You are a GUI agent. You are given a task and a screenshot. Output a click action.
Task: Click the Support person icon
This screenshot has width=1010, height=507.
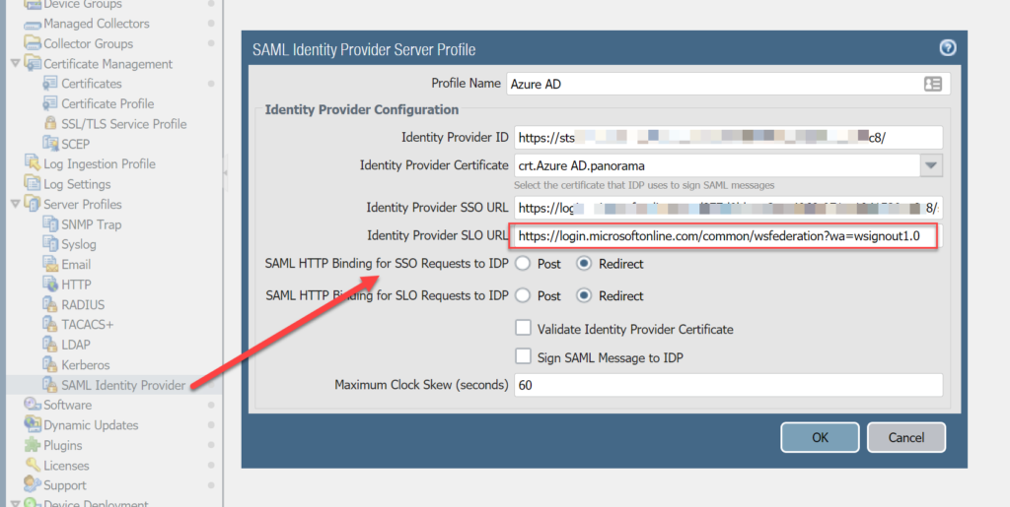33,484
